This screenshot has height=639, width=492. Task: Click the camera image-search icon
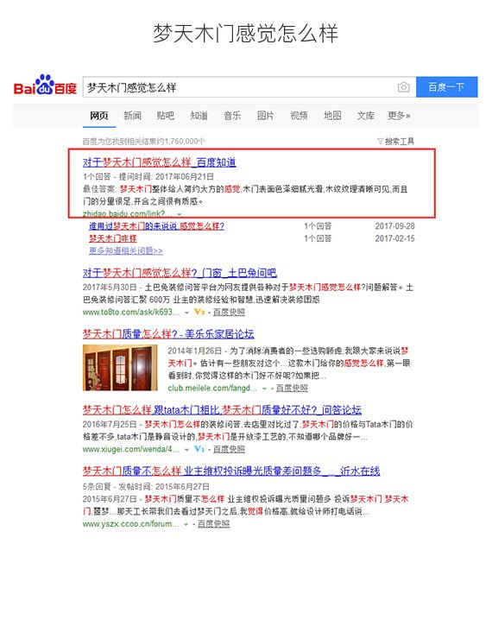click(x=403, y=87)
